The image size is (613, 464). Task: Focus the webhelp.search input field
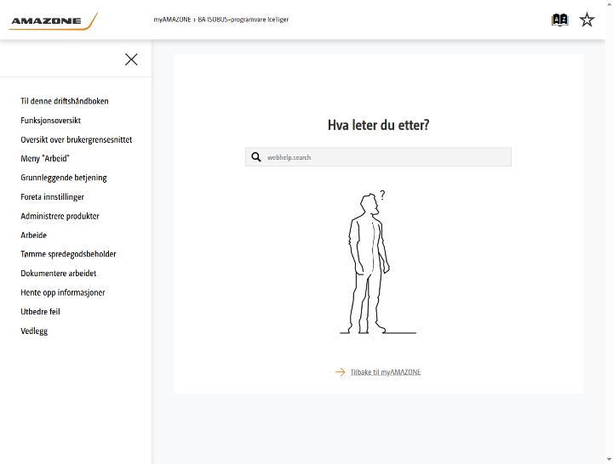pyautogui.click(x=378, y=157)
